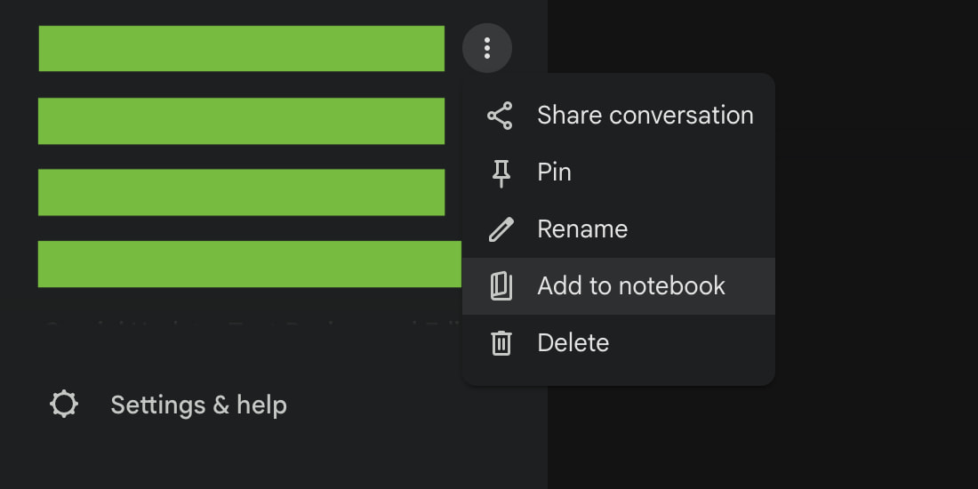Open the first green conversation item
Screen dimensions: 978x489
[x=241, y=49]
